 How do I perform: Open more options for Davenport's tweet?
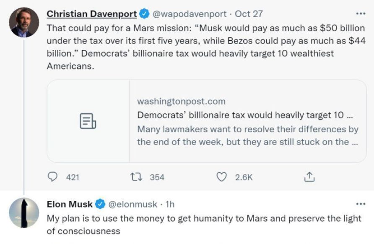(x=360, y=13)
